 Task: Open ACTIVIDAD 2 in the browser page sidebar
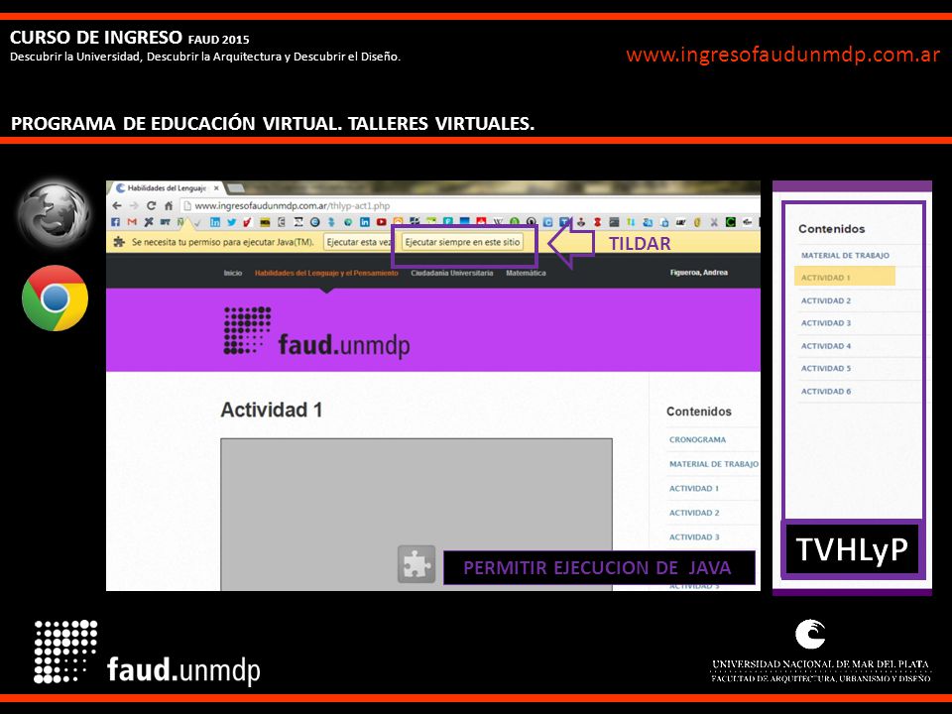694,513
